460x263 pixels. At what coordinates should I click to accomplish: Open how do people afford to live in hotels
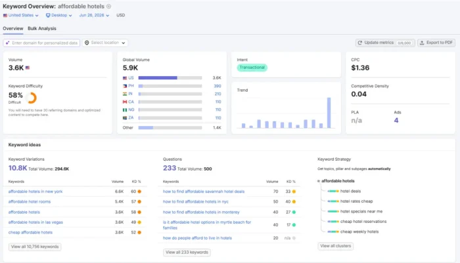[197, 238]
